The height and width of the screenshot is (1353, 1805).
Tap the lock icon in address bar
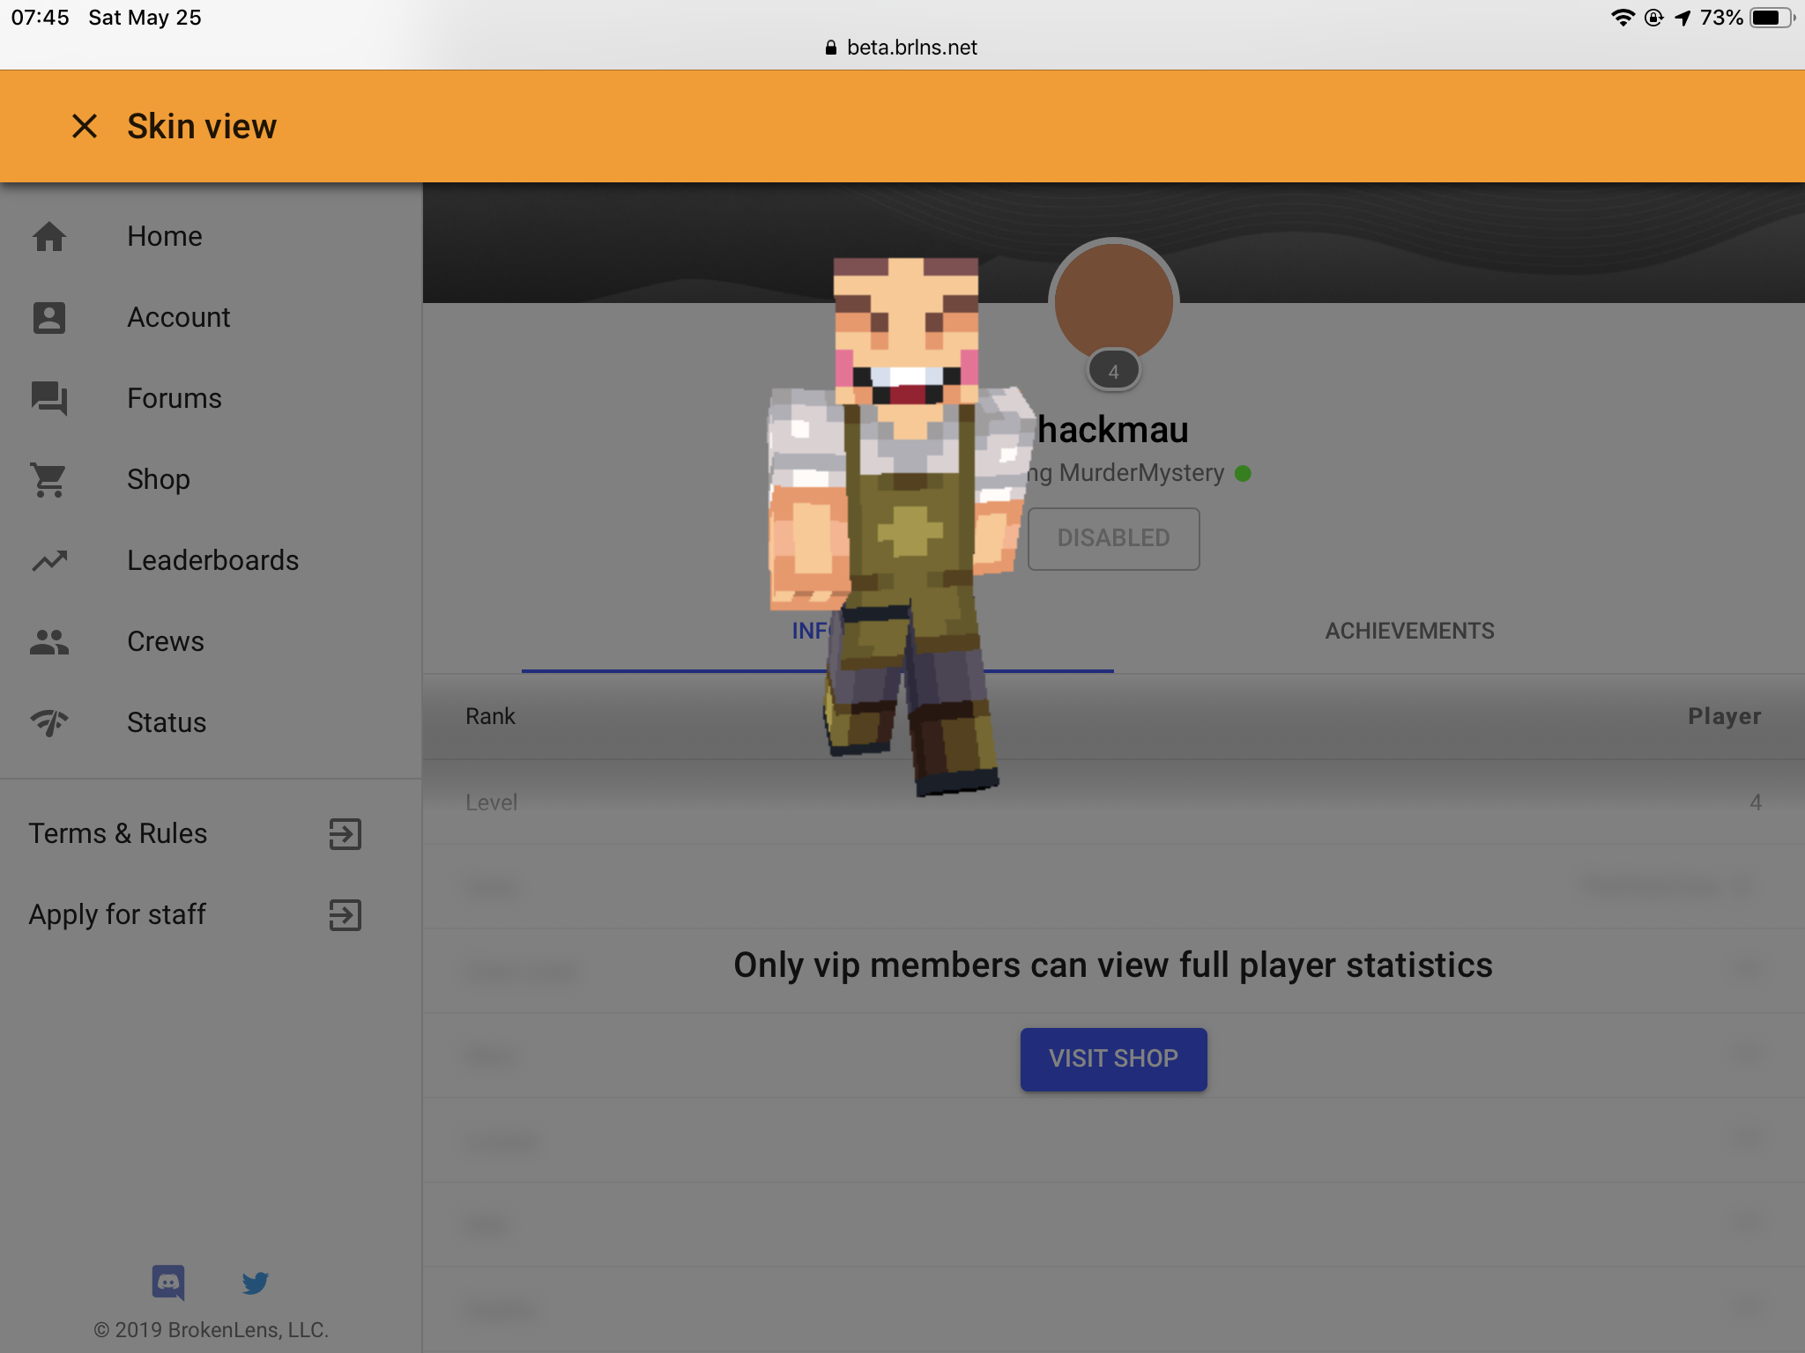[x=830, y=48]
